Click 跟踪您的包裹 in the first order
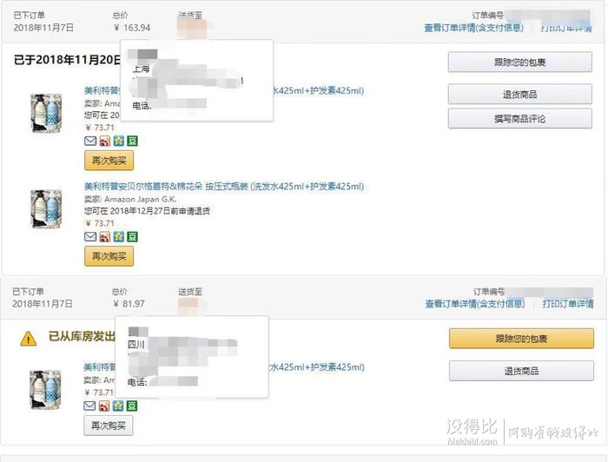Viewport: 608px width, 462px height. (x=520, y=62)
